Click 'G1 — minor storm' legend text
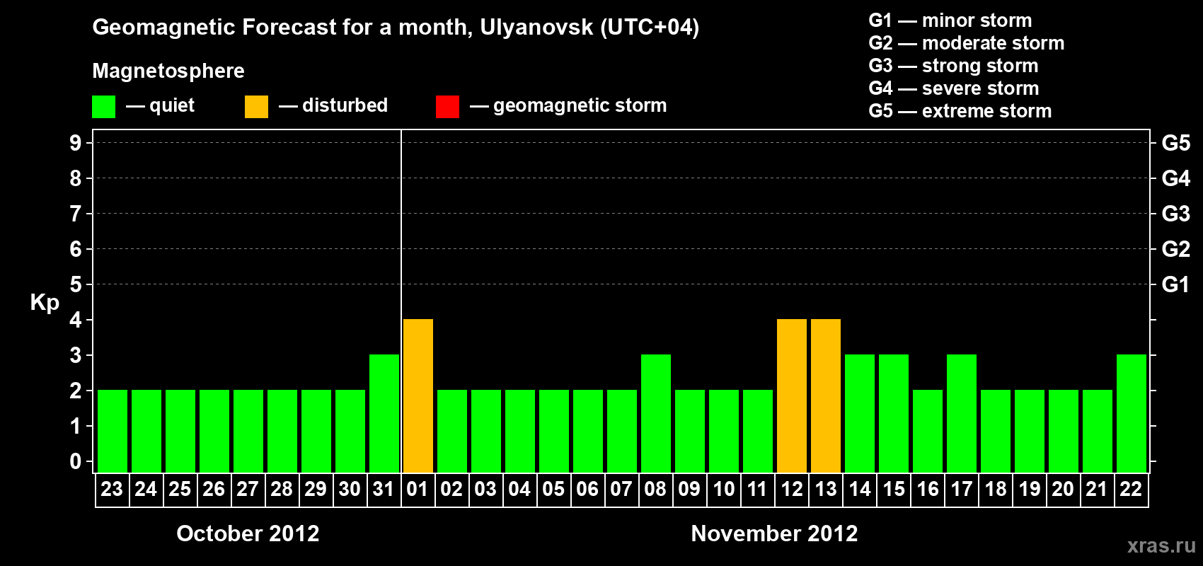This screenshot has width=1203, height=566. tap(950, 21)
